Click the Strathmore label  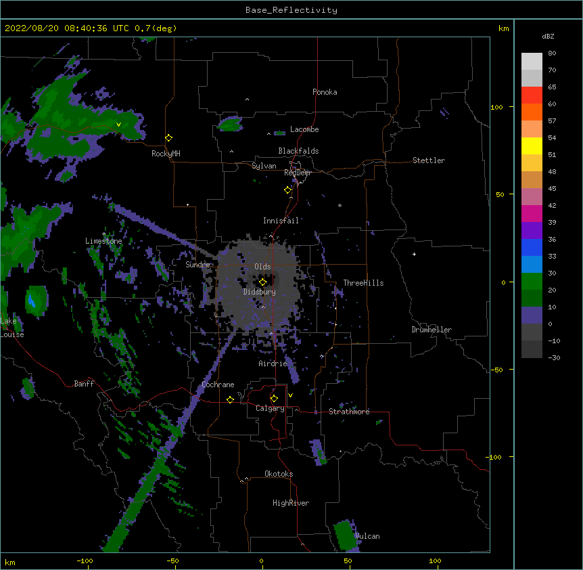(349, 412)
